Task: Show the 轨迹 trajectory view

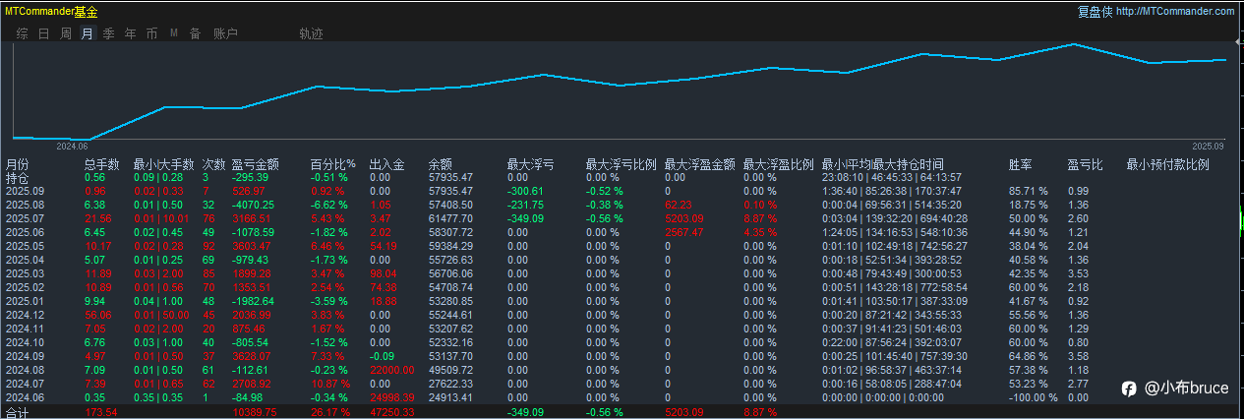Action: click(x=311, y=33)
